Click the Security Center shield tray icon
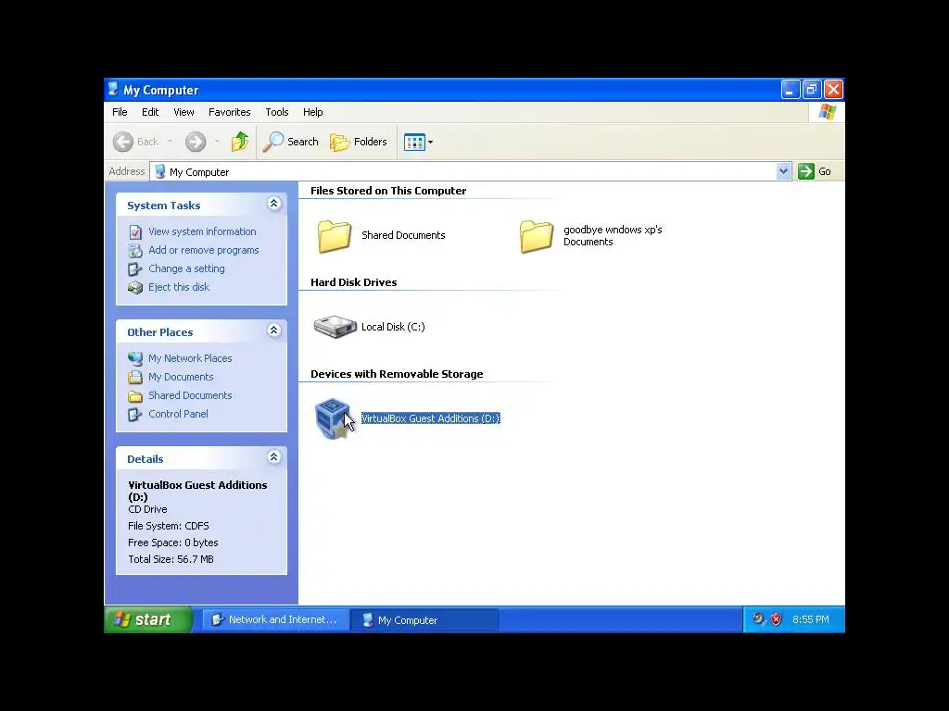The width and height of the screenshot is (949, 711). 776,619
